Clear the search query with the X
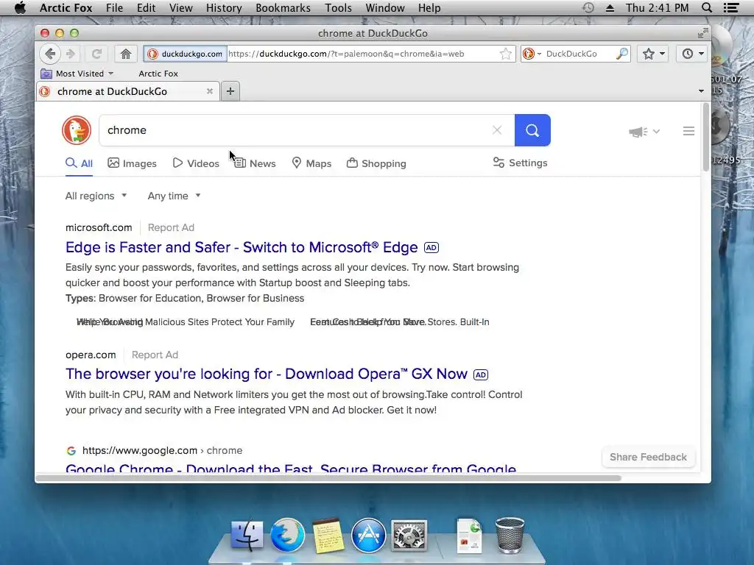The height and width of the screenshot is (565, 754). click(x=497, y=130)
